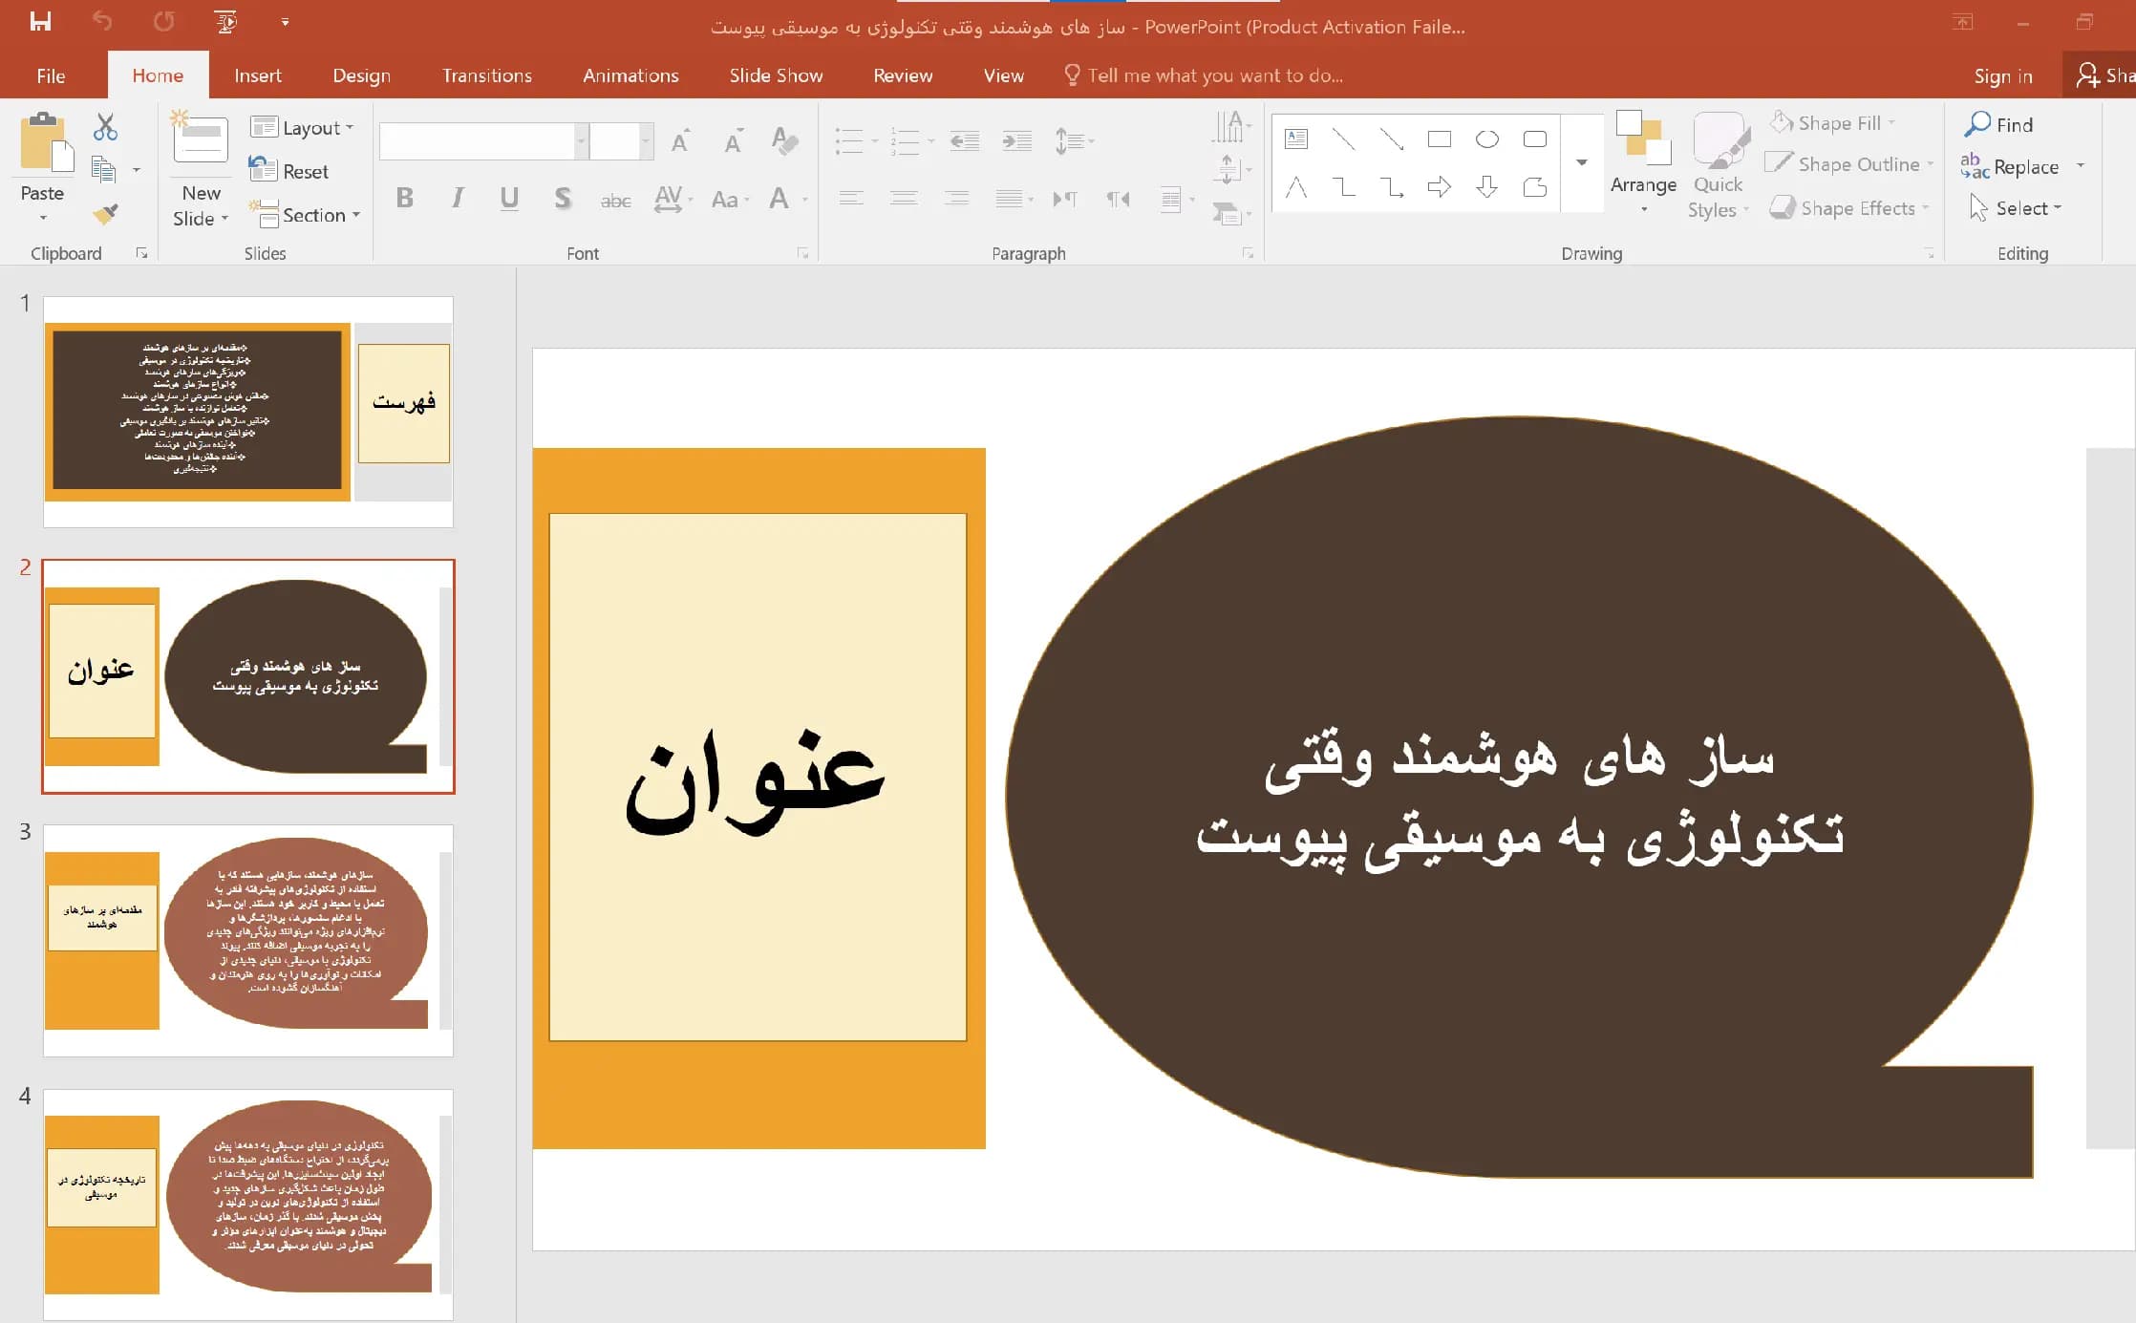Click the Increase List Level indent icon
2136x1323 pixels.
pyautogui.click(x=1016, y=141)
